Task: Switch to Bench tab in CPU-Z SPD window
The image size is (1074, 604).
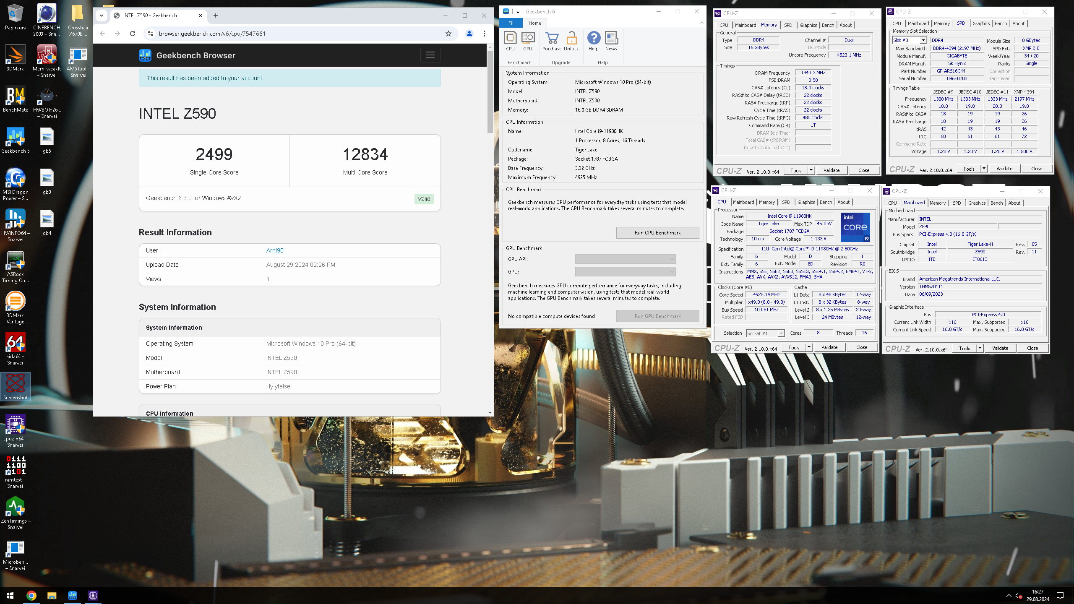Action: coord(1001,23)
